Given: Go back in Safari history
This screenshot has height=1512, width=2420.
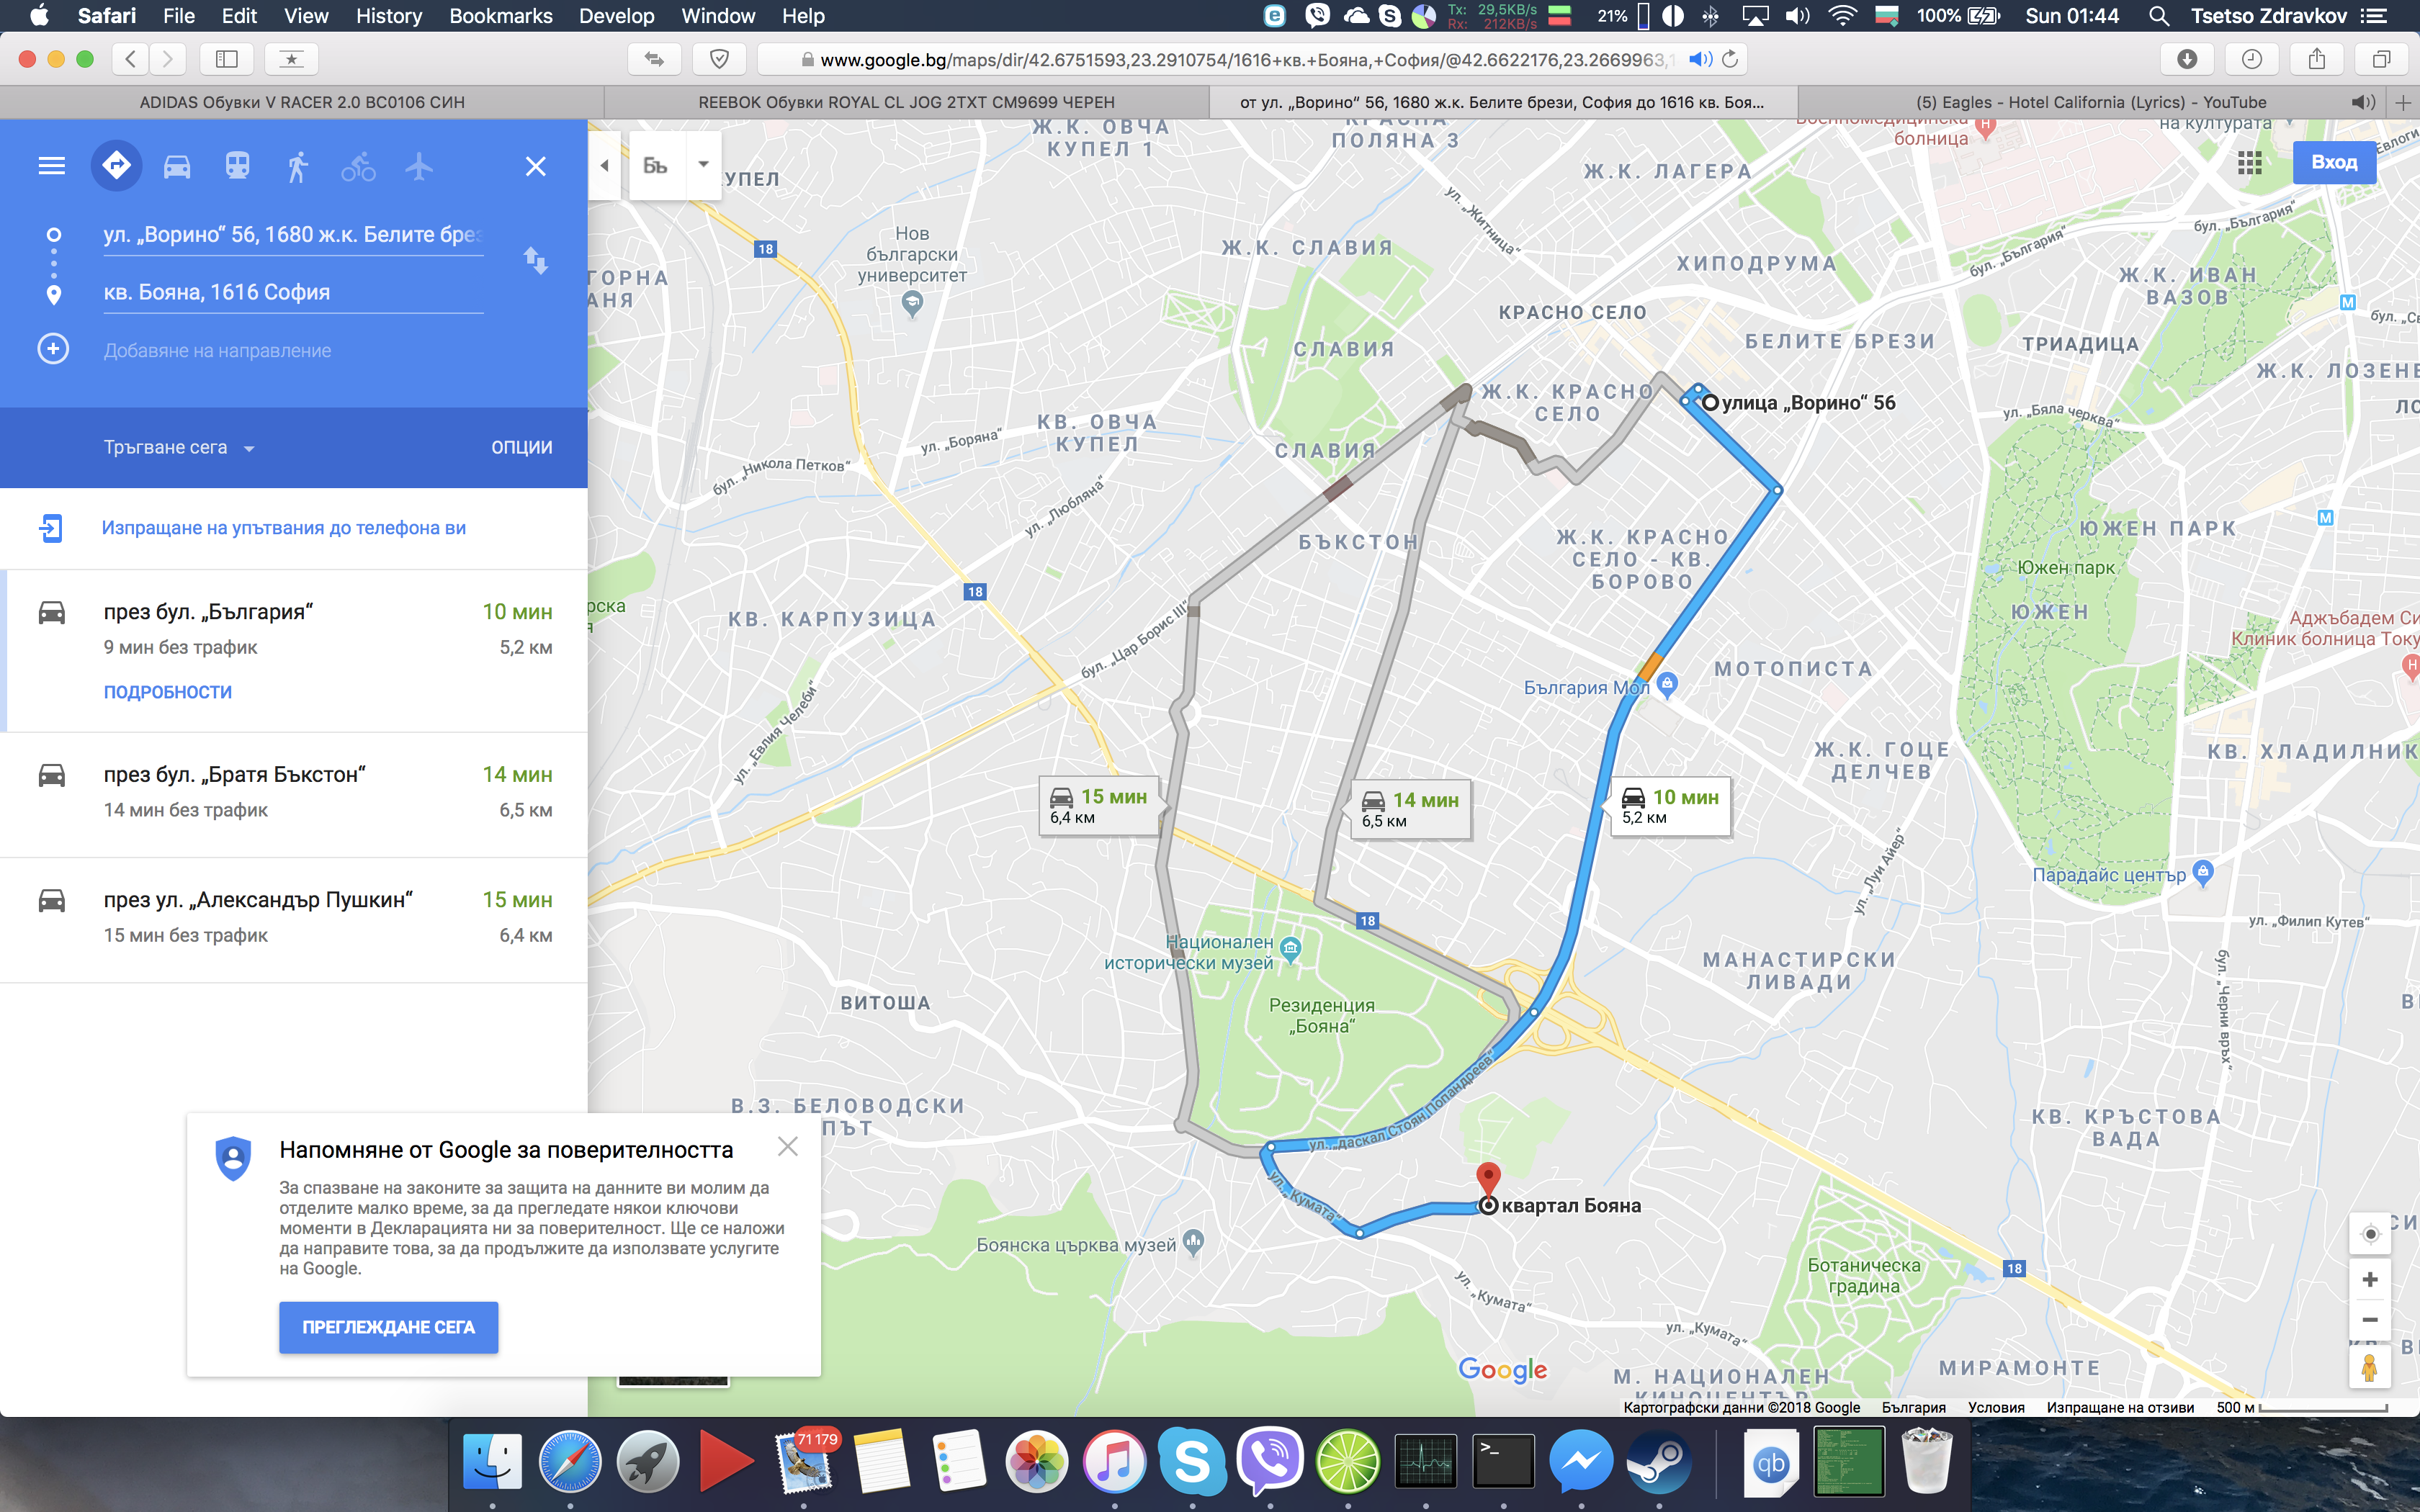Looking at the screenshot, I should [x=130, y=59].
